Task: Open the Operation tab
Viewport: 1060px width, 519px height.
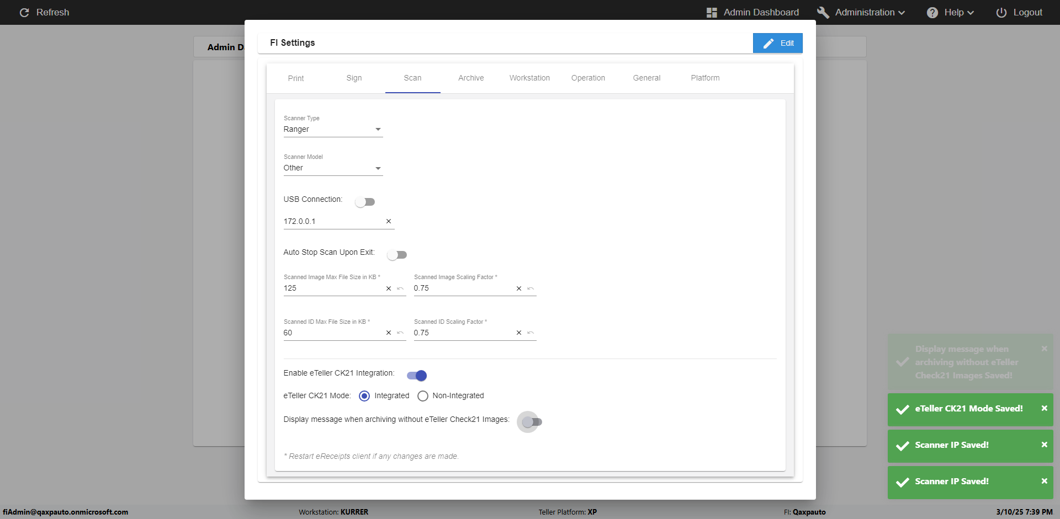Action: (x=588, y=78)
